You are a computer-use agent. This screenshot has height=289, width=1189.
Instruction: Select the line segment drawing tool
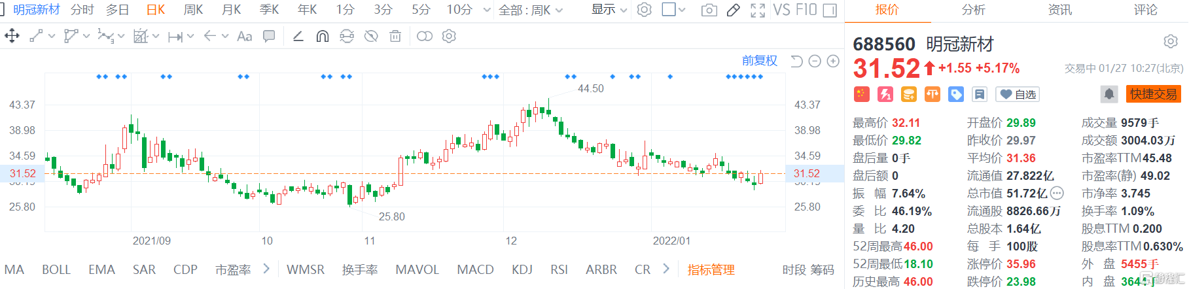[36, 36]
